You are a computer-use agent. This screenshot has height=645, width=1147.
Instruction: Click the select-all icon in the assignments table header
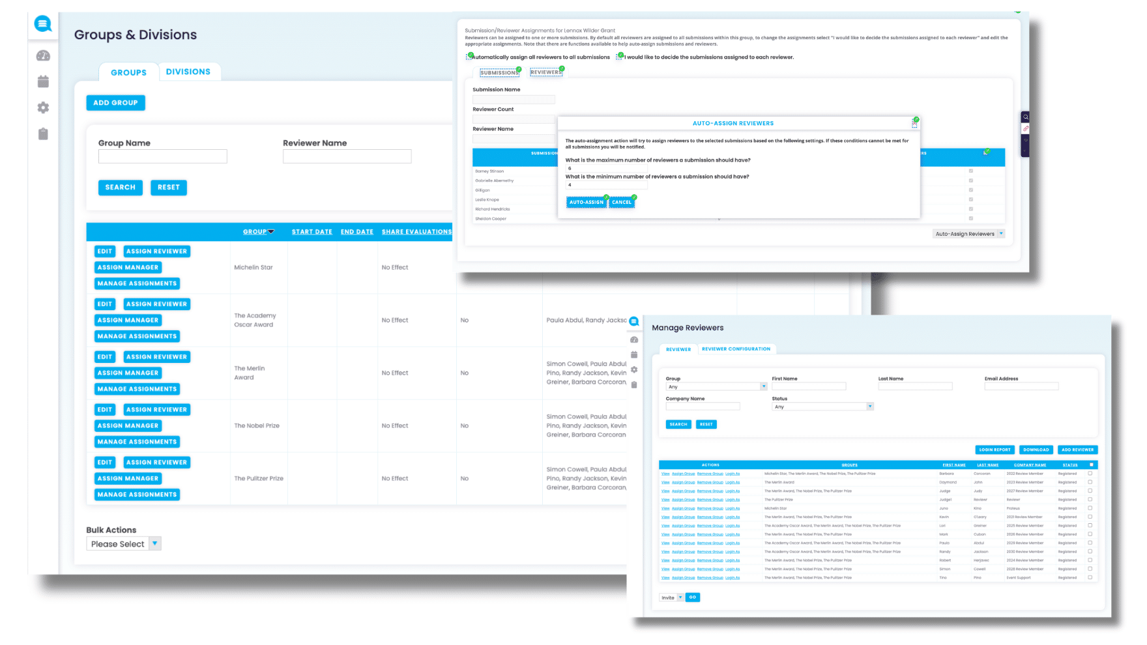[985, 152]
